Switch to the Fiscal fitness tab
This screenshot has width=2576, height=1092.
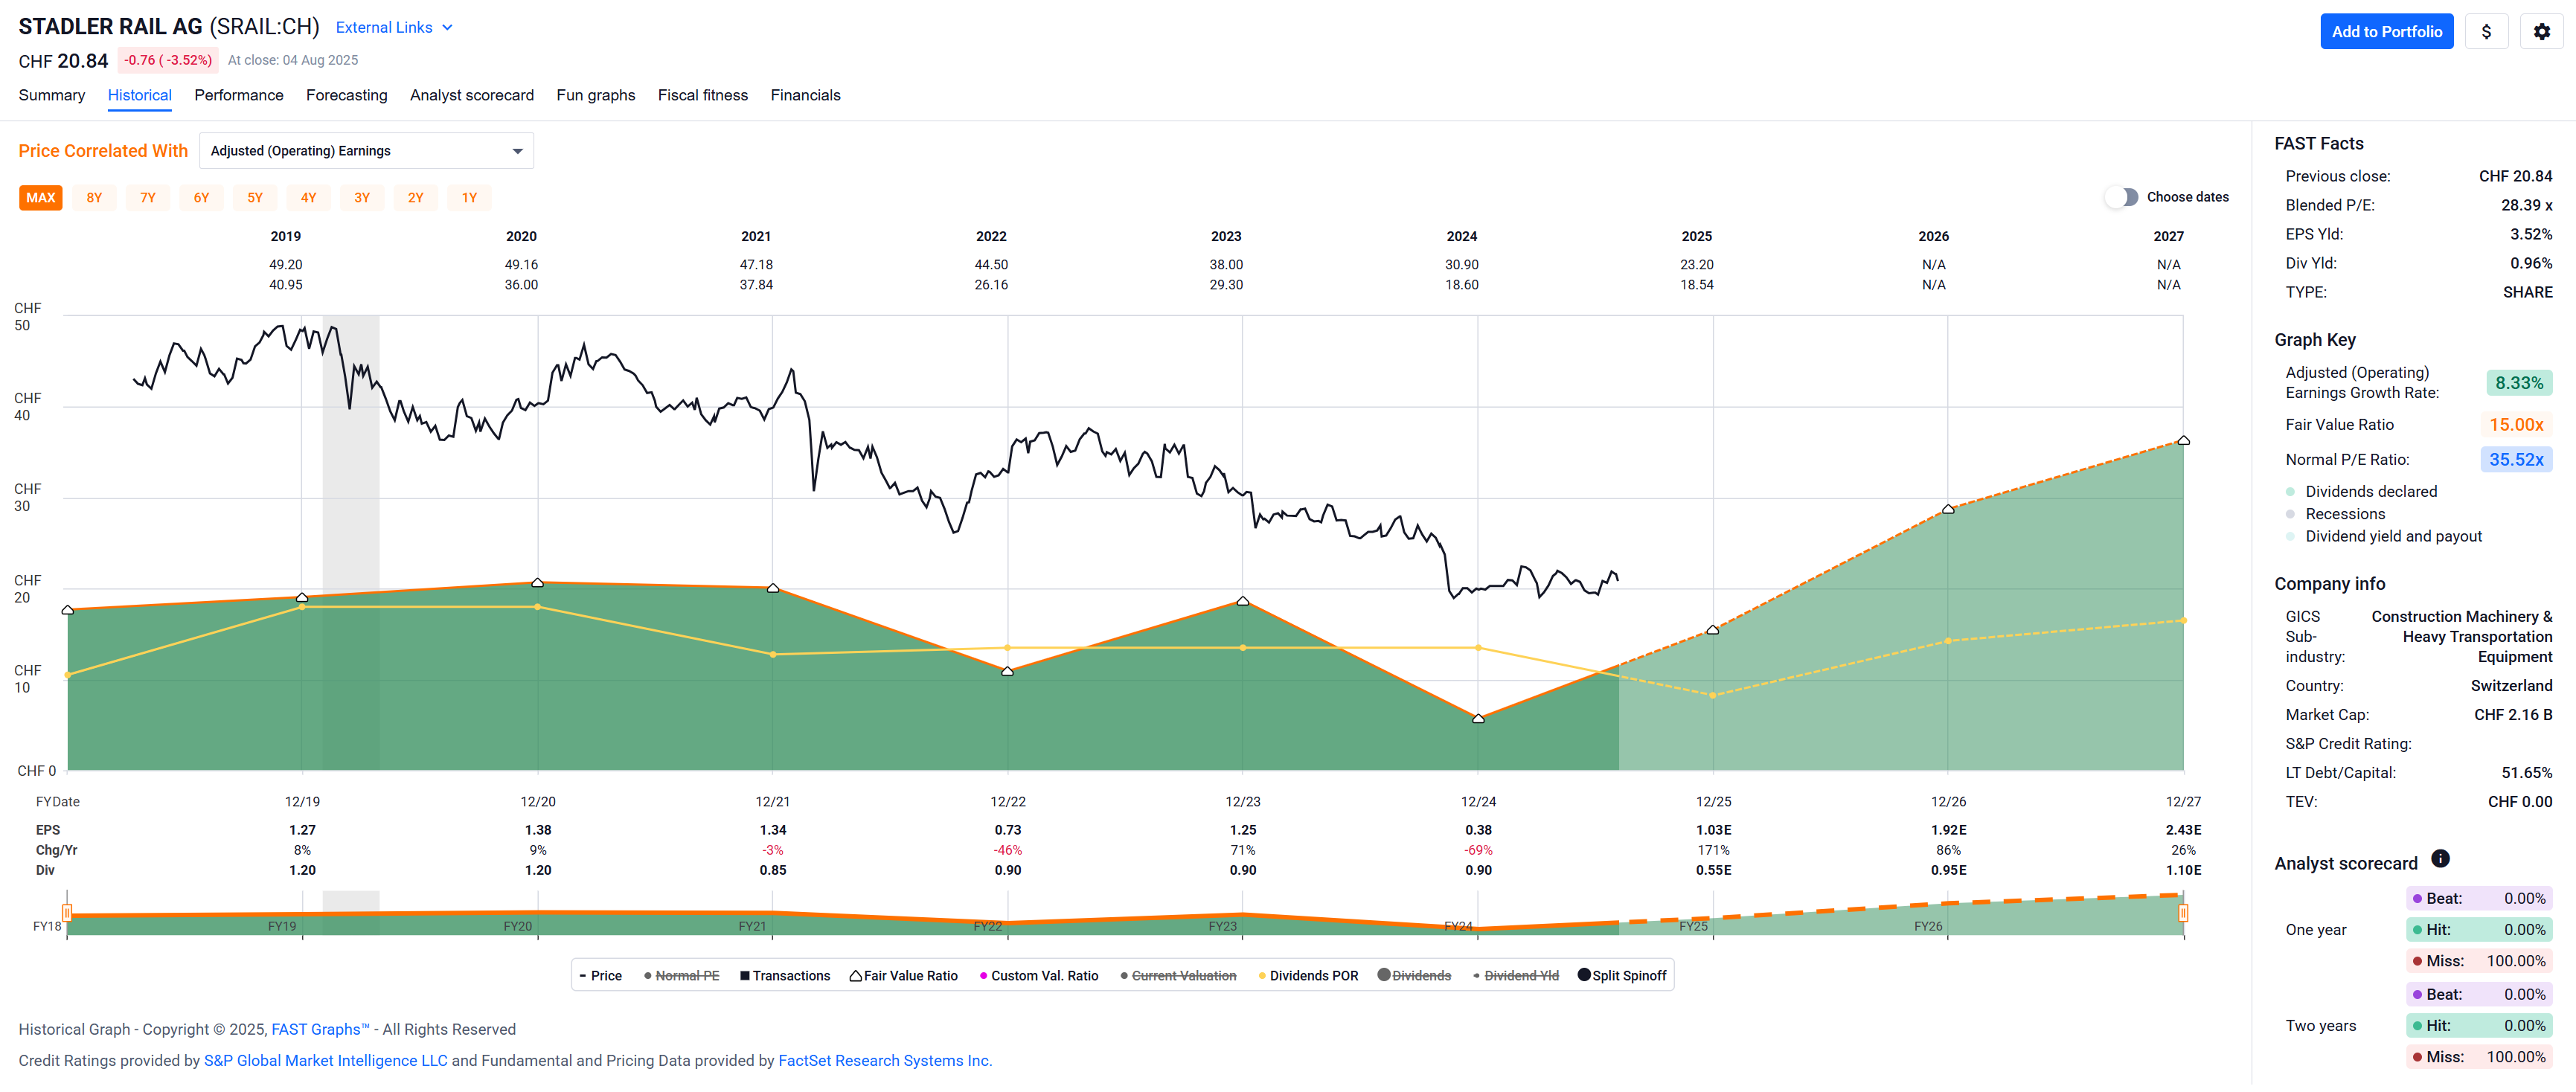[x=703, y=95]
